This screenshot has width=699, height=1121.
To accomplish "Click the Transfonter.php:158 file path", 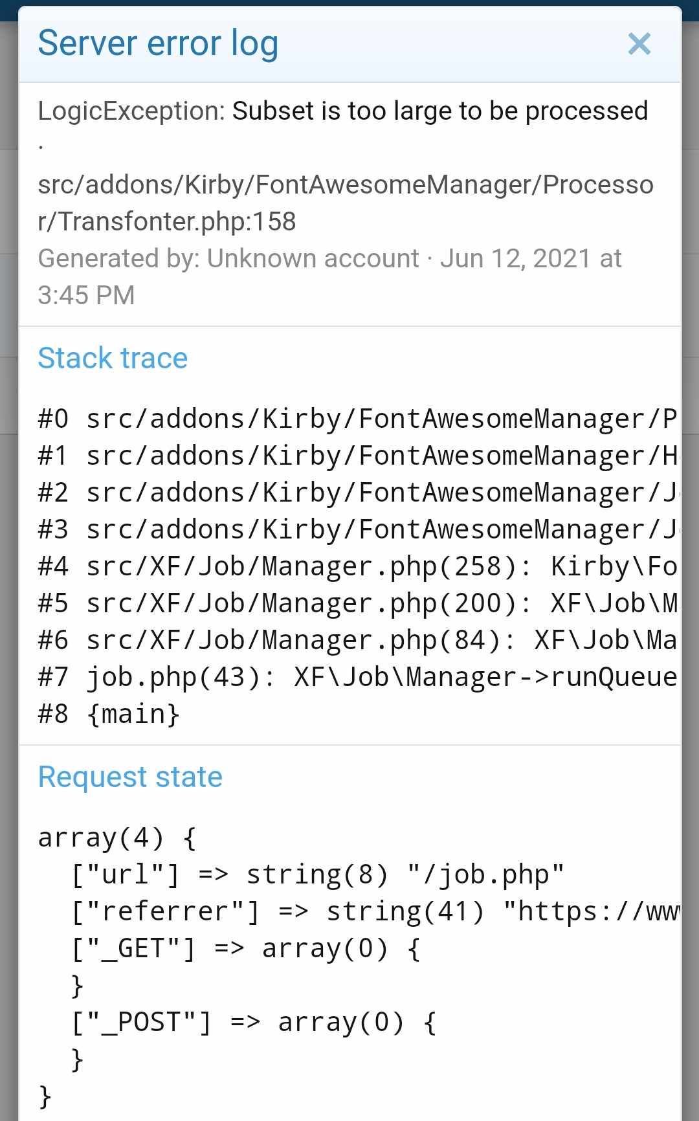I will pos(345,203).
